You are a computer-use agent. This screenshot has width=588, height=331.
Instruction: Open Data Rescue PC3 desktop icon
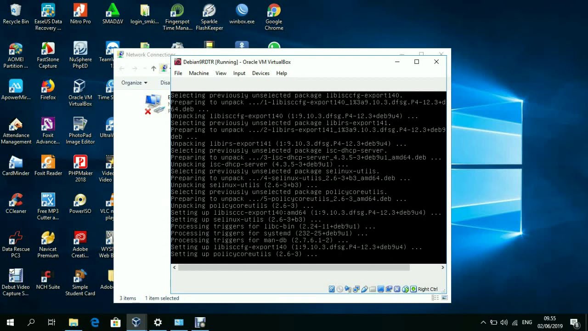click(x=16, y=245)
